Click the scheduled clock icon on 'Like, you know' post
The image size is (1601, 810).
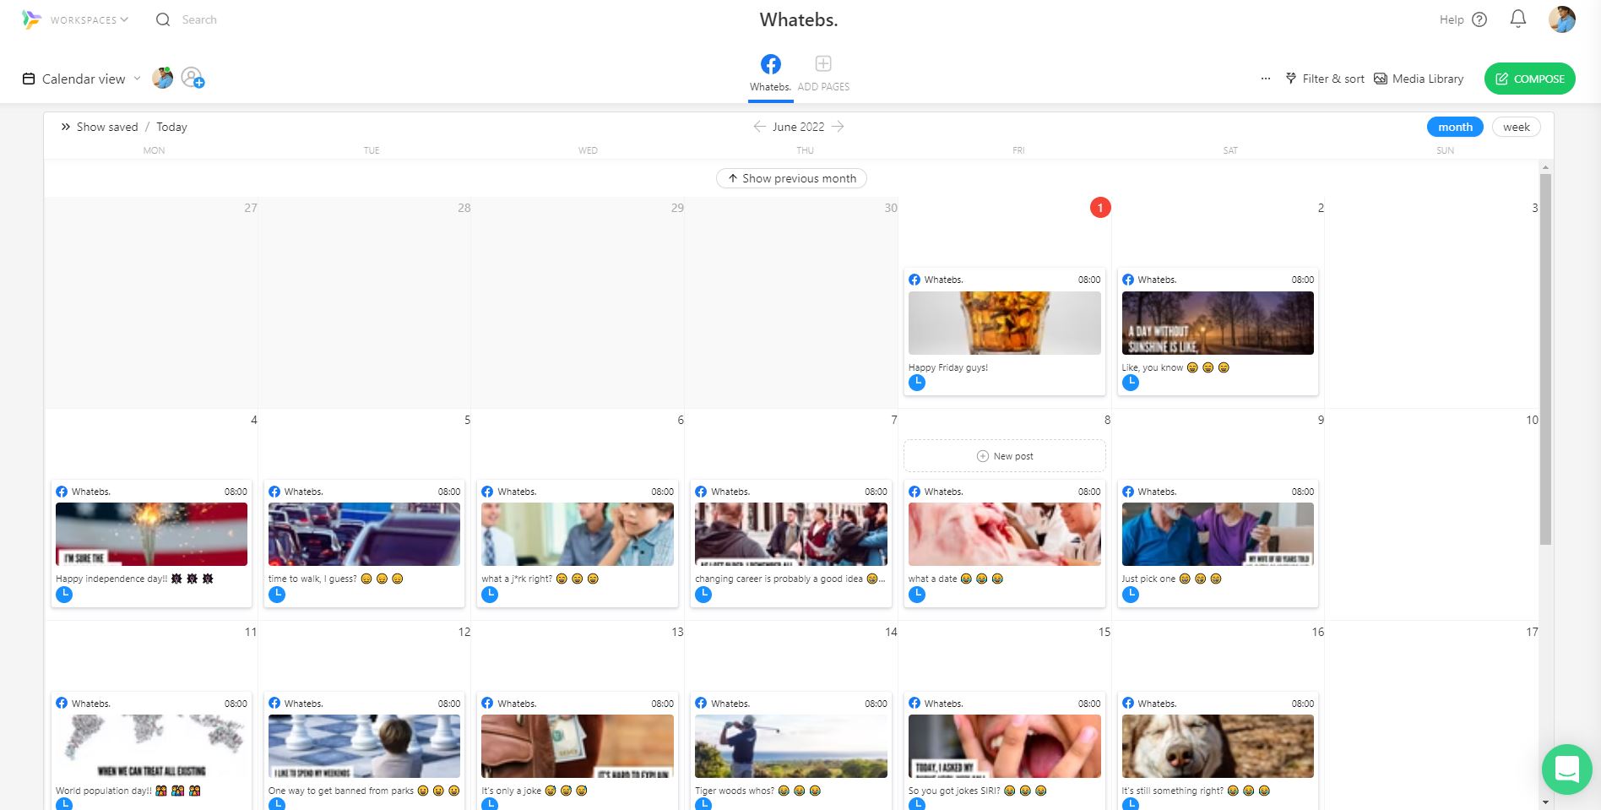1131,383
